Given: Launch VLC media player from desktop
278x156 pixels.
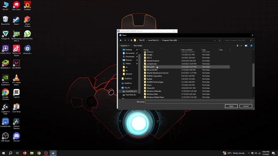Looking at the screenshot, I should point(17,80).
